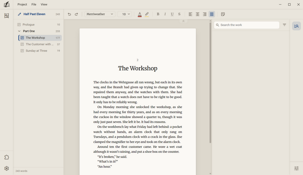Toggle underline formatting

coord(172,14)
